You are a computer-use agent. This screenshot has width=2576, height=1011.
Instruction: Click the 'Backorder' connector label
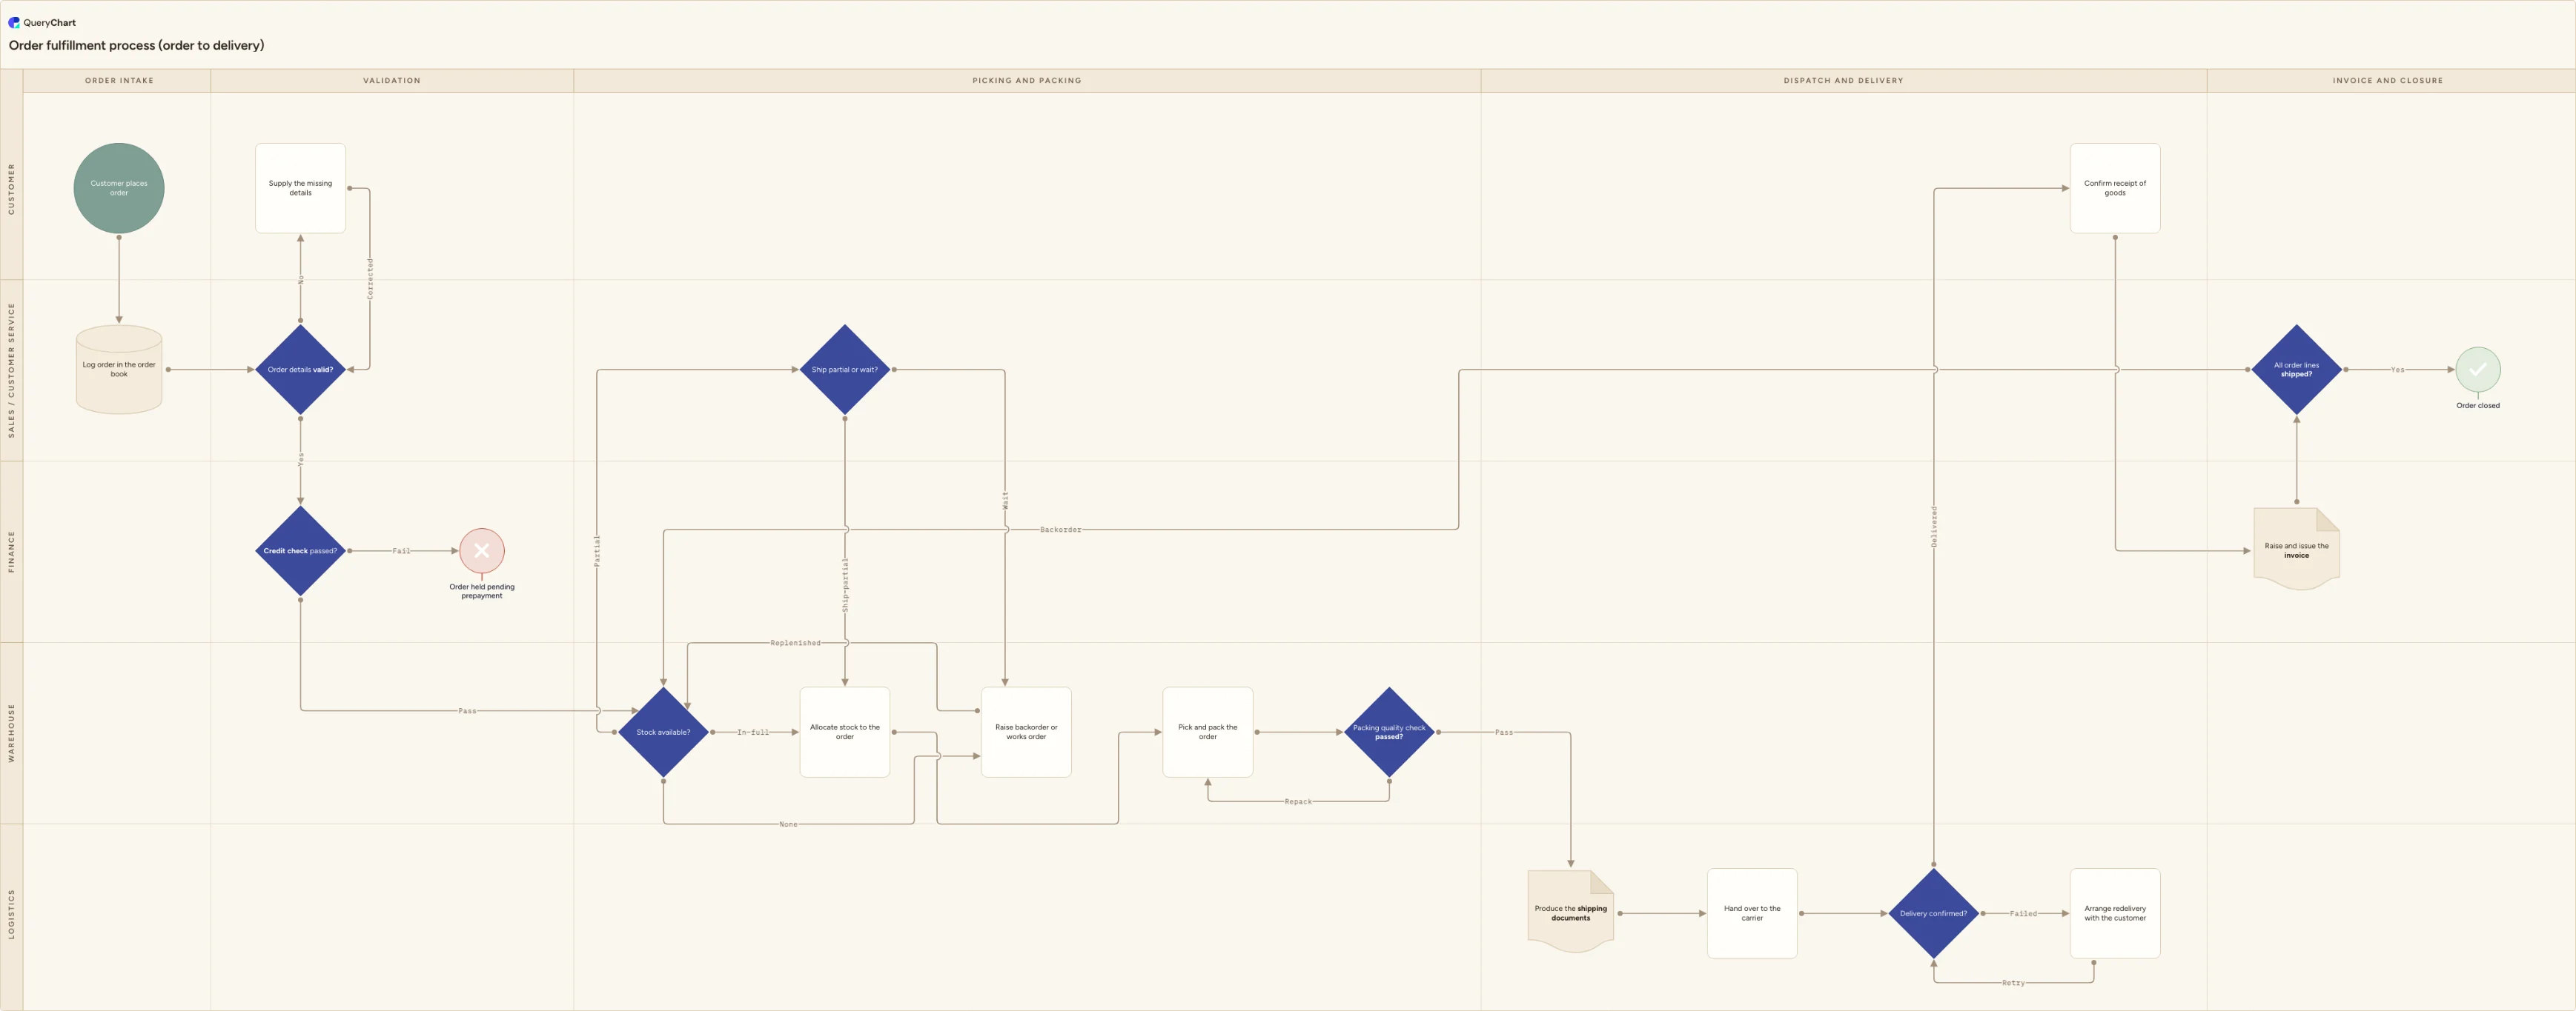(1060, 530)
